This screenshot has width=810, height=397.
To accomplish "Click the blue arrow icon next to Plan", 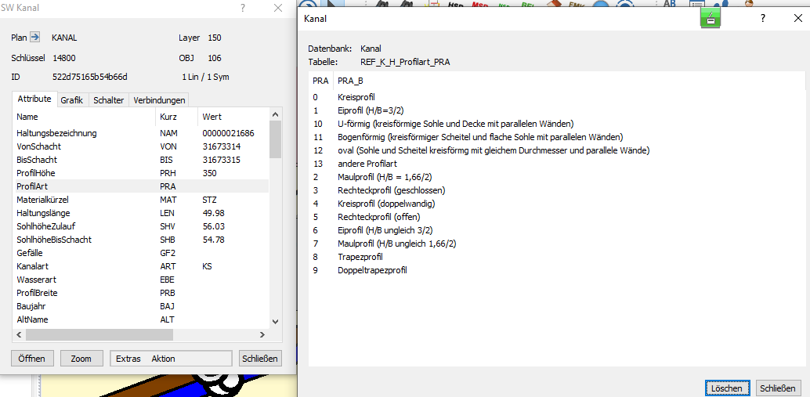I will [34, 38].
